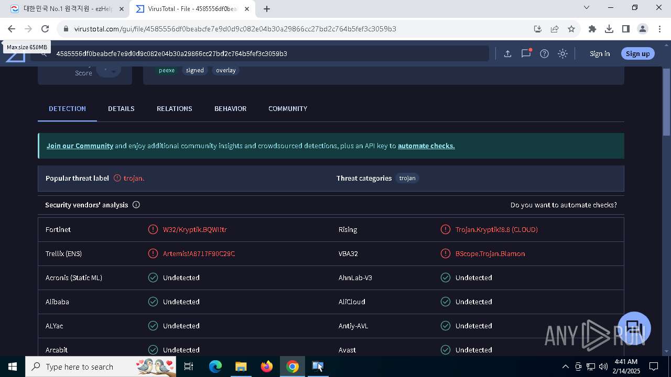The height and width of the screenshot is (377, 671).
Task: Open the Windows Start menu
Action: point(13,367)
